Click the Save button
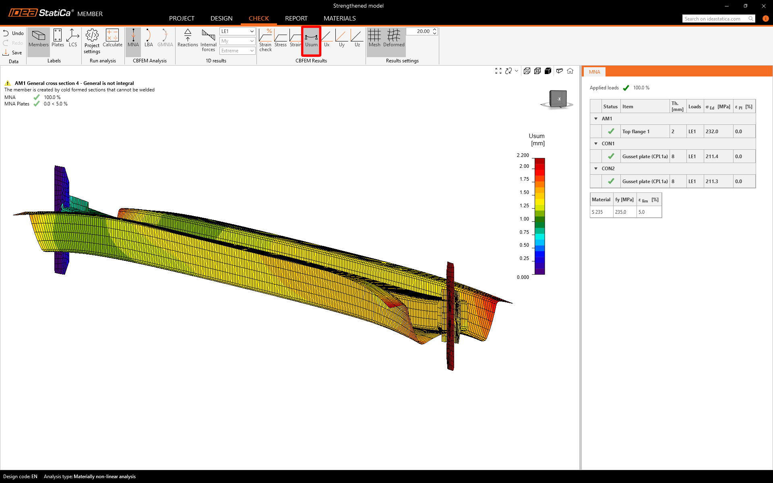This screenshot has width=773, height=483. click(x=13, y=53)
